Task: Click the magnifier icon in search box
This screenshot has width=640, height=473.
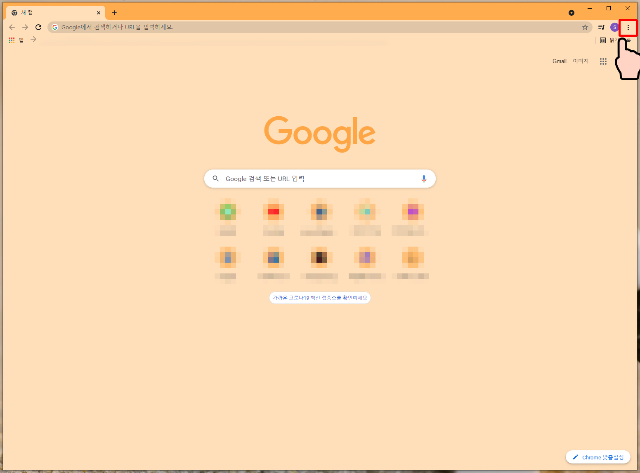Action: 215,179
